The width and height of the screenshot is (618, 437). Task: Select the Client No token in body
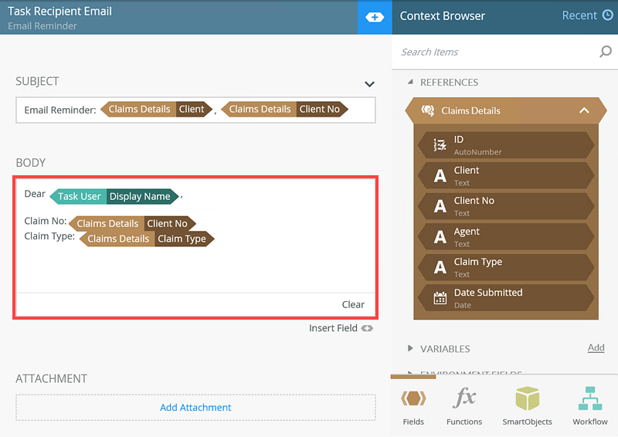point(132,223)
